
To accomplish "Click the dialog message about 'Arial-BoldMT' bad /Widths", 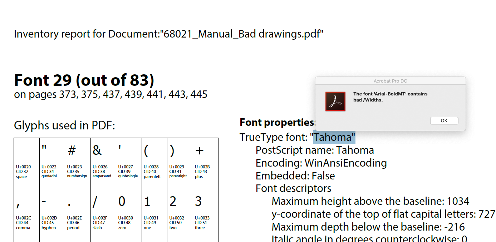I will pos(390,97).
